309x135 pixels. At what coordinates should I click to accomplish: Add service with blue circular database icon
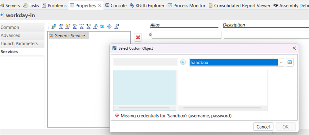click(109, 26)
